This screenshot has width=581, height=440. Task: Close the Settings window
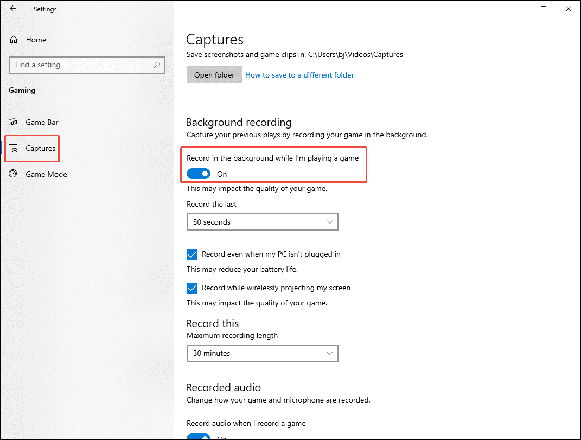coord(568,9)
